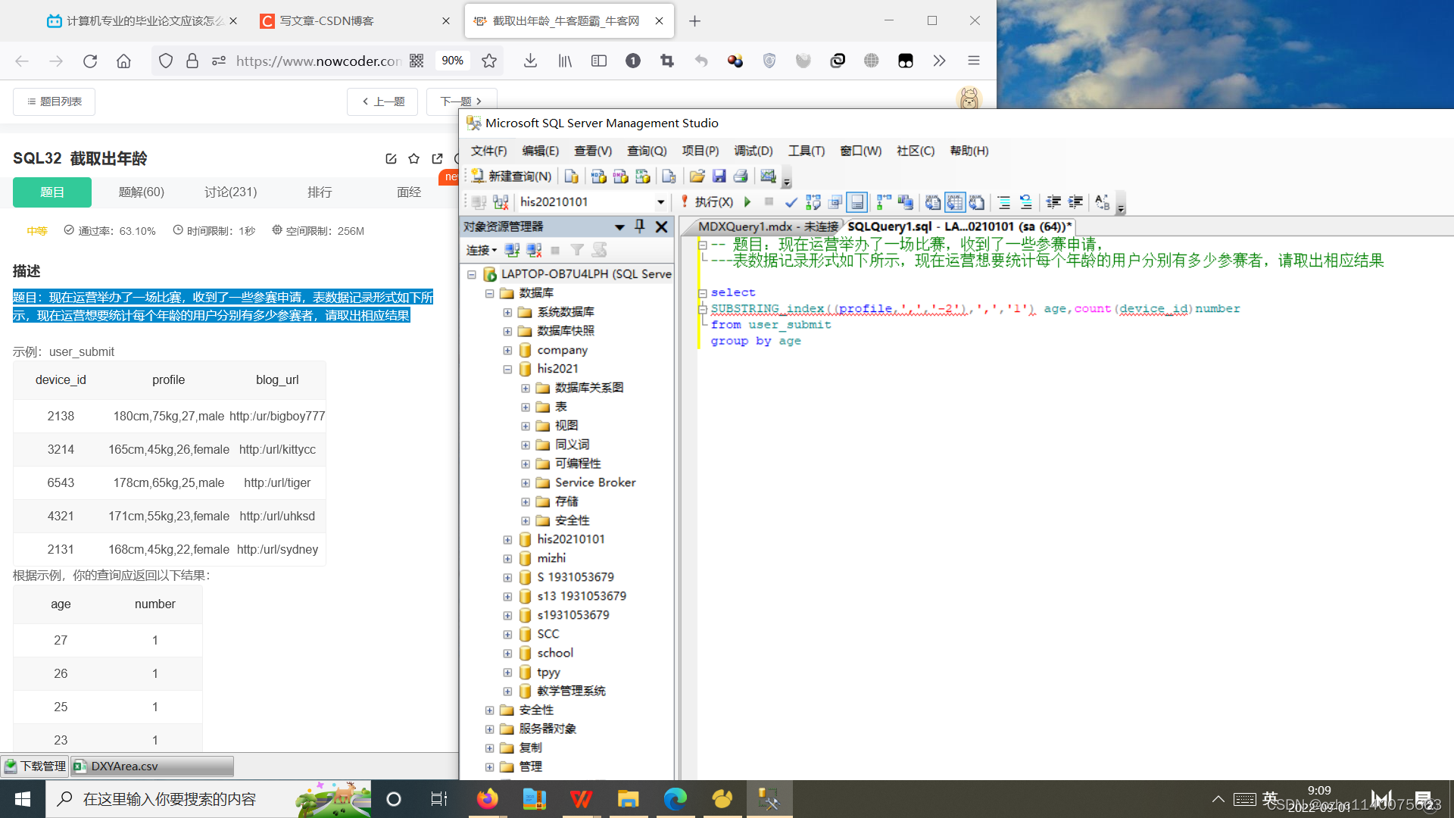The image size is (1454, 818).
Task: Open a new Firefox tab
Action: click(x=694, y=21)
